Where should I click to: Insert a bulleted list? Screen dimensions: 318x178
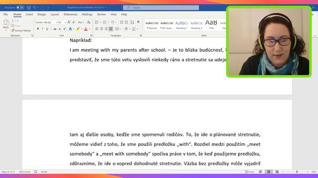97,22
